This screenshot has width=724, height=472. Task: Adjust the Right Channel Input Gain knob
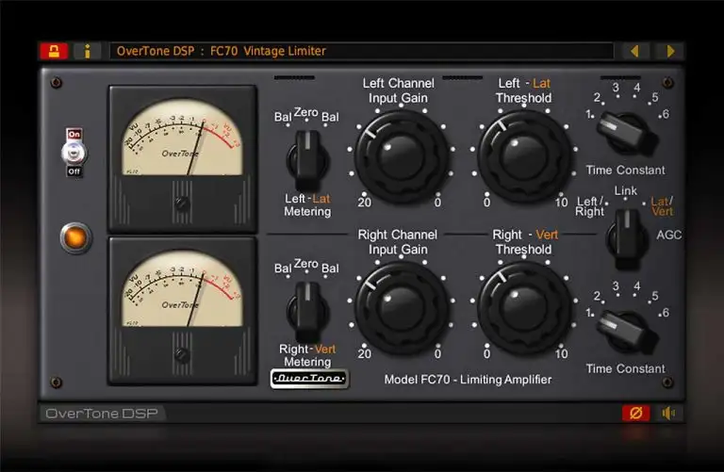[x=401, y=307]
